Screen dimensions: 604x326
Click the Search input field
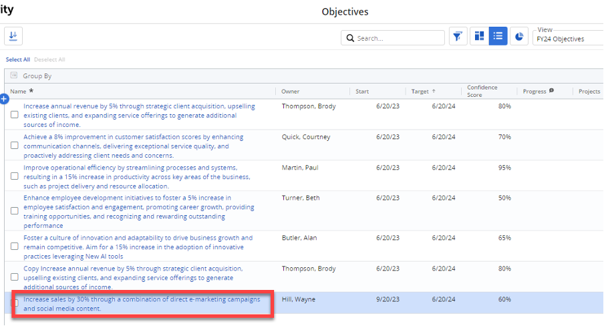point(393,38)
